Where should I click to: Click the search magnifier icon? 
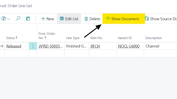pyautogui.click(x=18, y=18)
